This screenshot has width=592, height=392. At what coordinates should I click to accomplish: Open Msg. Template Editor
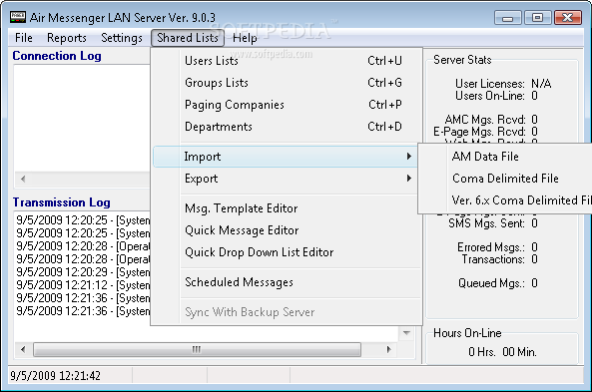point(287,208)
